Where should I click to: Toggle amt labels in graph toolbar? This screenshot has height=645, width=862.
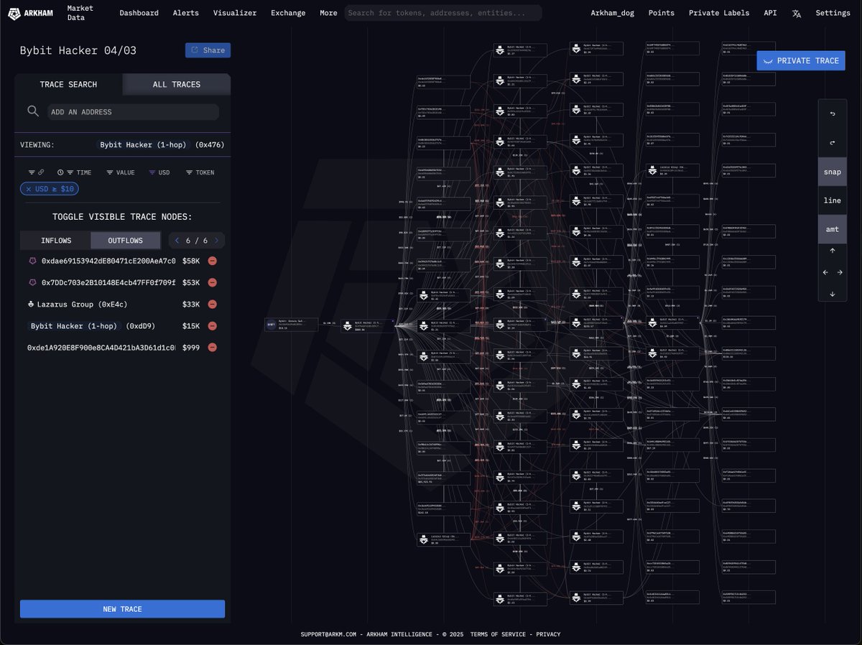[x=832, y=229]
